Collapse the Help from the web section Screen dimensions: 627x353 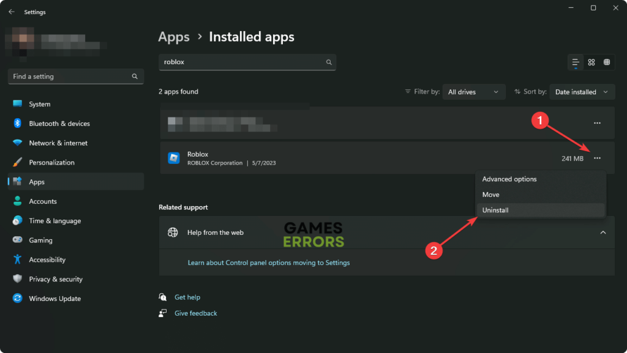point(603,232)
